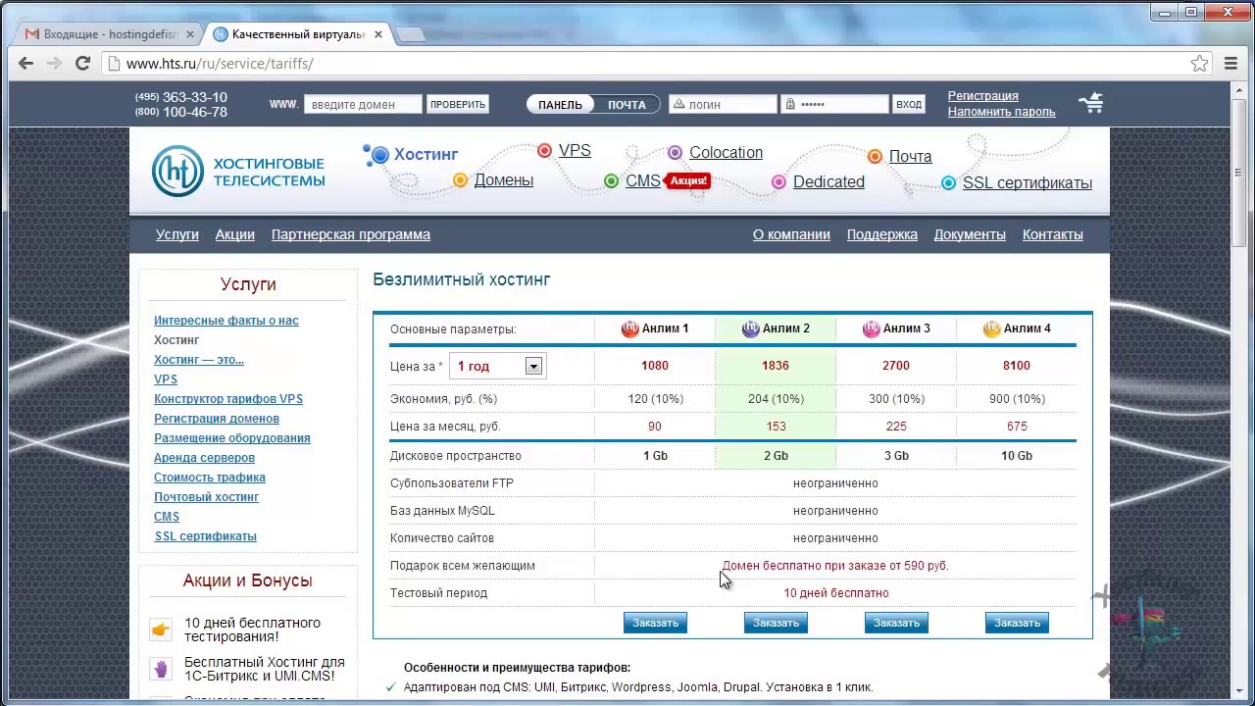Click the password input field
1255x706 pixels.
(x=834, y=104)
